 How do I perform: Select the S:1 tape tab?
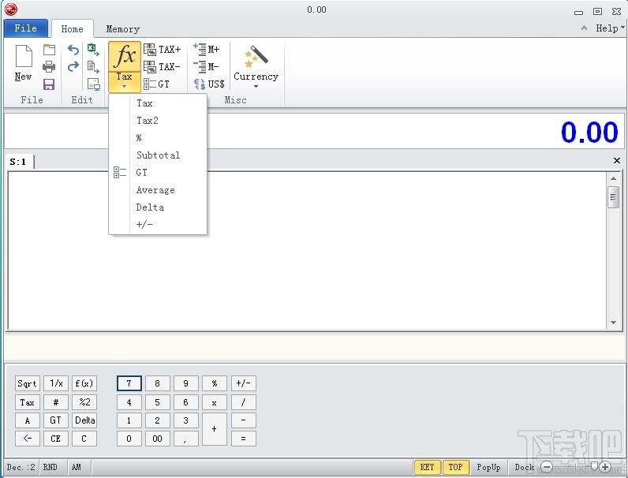pos(18,162)
